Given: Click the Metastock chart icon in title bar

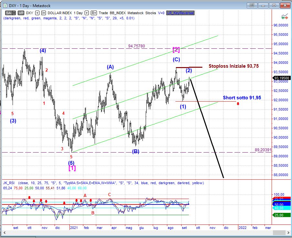Looking at the screenshot, I should coord(5,5).
